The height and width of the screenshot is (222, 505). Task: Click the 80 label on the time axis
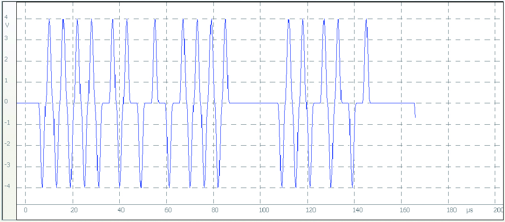215,210
